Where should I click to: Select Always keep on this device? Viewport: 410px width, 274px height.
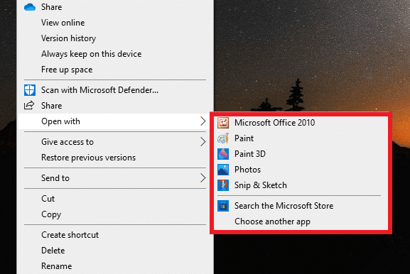pyautogui.click(x=91, y=54)
